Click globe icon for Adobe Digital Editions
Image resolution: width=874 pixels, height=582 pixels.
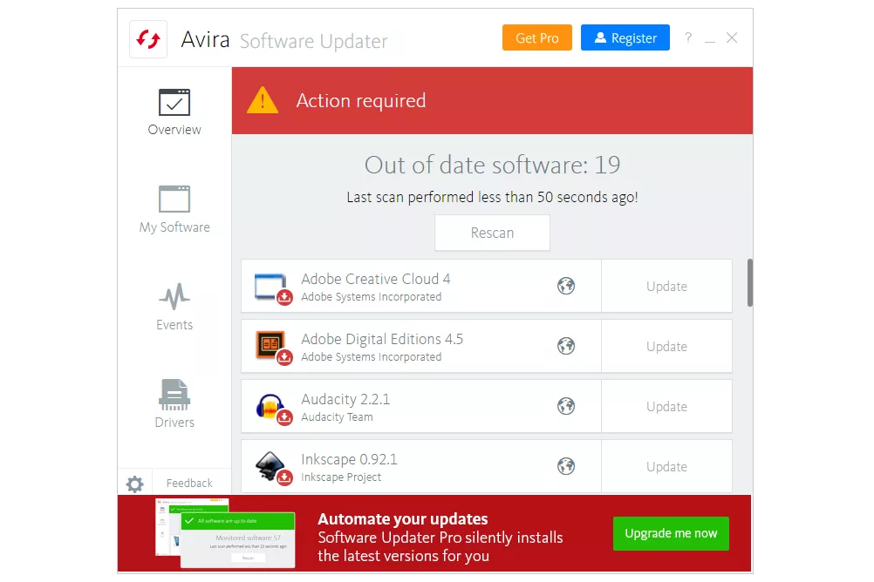pos(566,346)
